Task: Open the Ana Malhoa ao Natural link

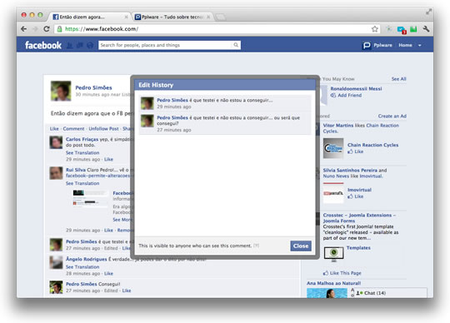Action: coord(334,283)
